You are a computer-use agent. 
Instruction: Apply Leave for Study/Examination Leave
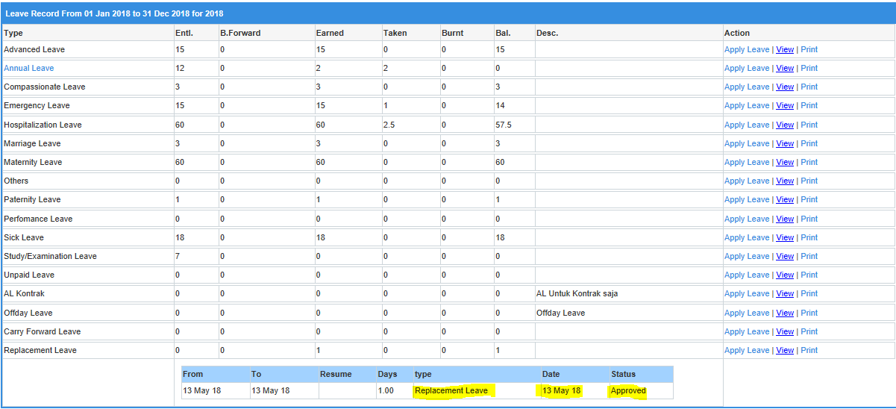pyautogui.click(x=747, y=256)
